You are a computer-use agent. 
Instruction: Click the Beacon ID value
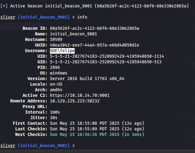[95, 28]
